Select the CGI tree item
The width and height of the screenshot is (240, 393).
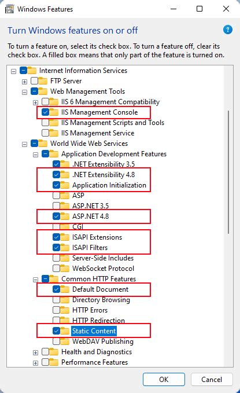tap(77, 226)
